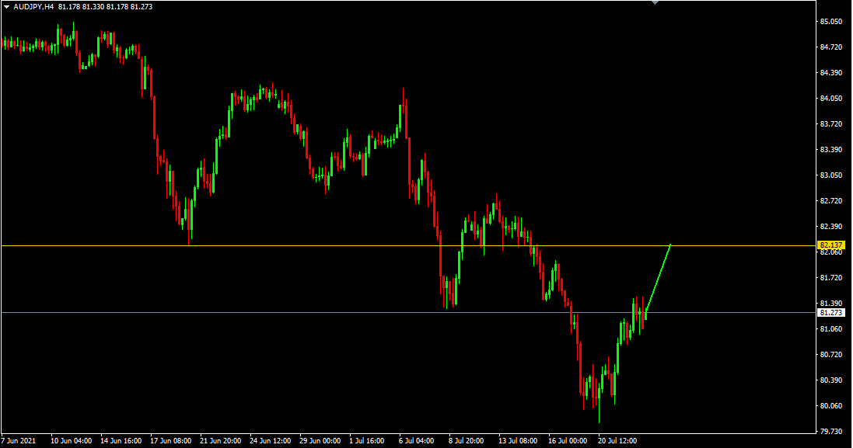Select the yellow horizontal line at 82.137
The height and width of the screenshot is (448, 853).
(x=408, y=246)
